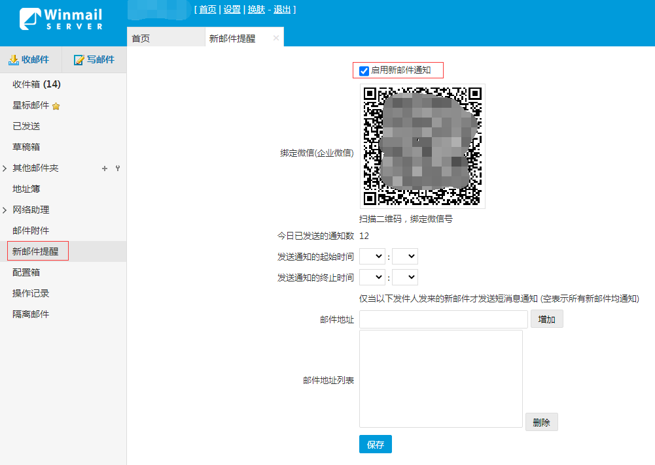Image resolution: width=655 pixels, height=465 pixels.
Task: Click the 首页 link in header
Action: coord(207,9)
